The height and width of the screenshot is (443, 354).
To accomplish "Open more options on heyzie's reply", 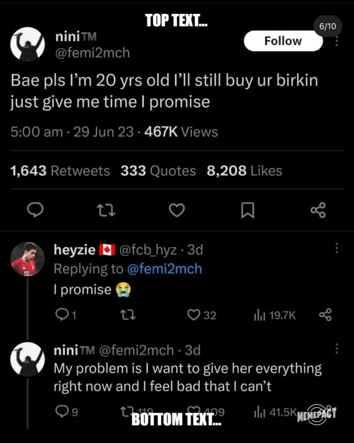I will pyautogui.click(x=337, y=248).
